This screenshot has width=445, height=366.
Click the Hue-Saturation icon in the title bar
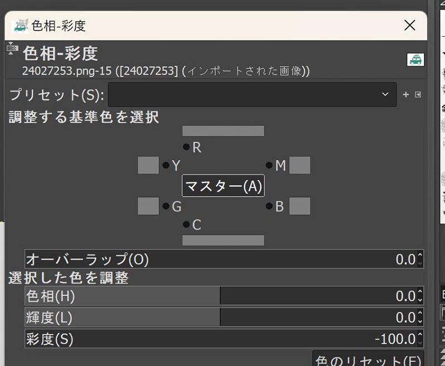[x=21, y=26]
